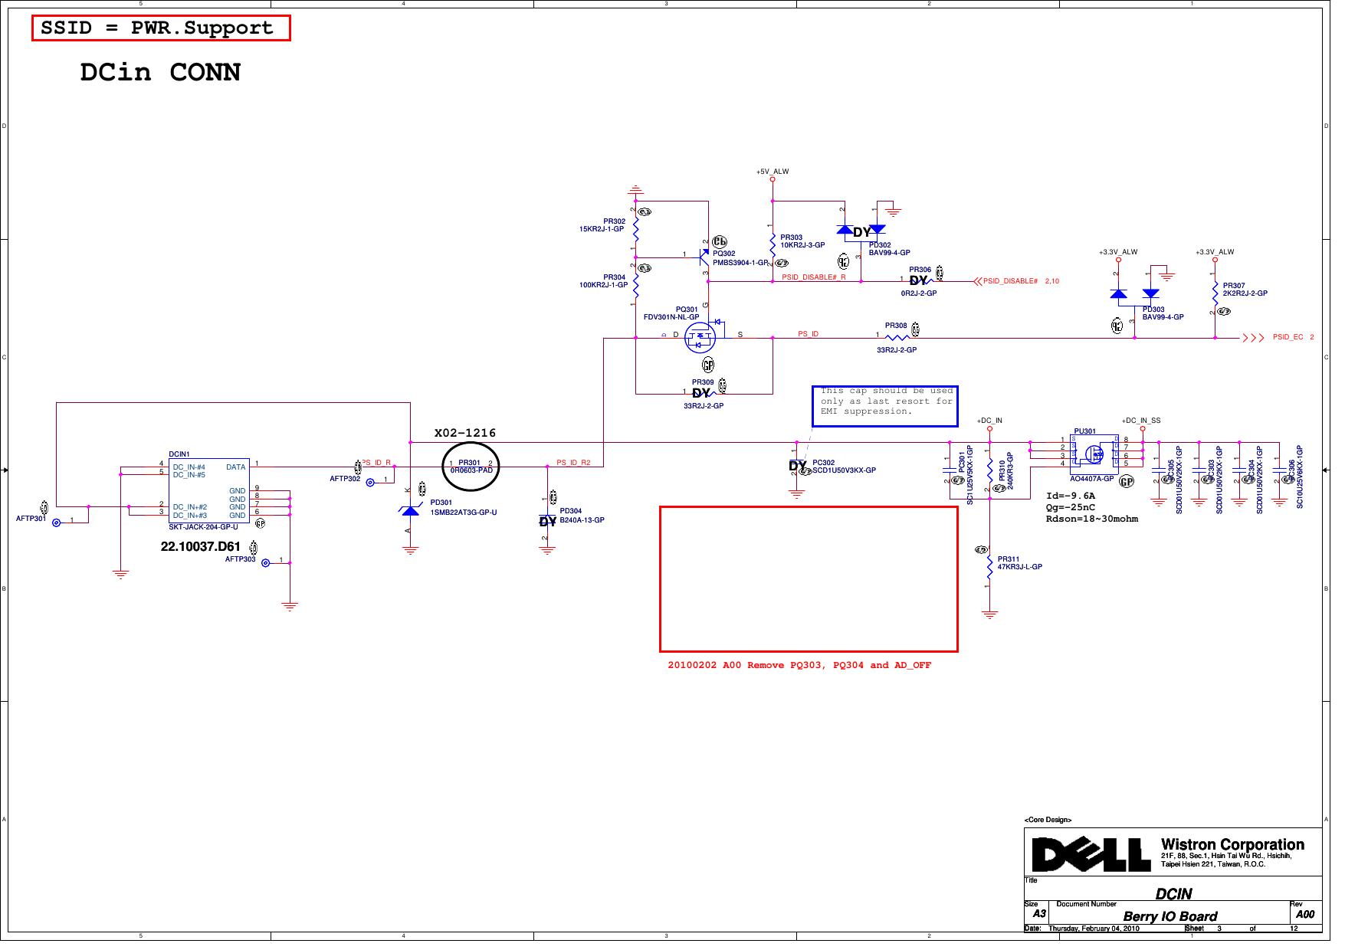Click the Thursday, February 04, 2010 date
The image size is (1345, 950).
[x=1094, y=929]
